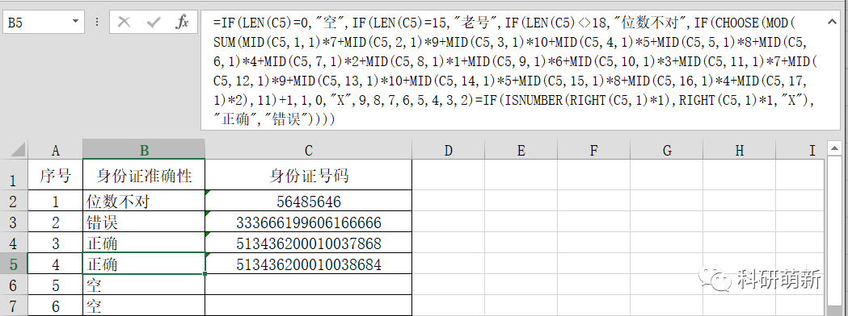This screenshot has width=848, height=316.
Task: Select row 3 header
Action: pos(14,222)
